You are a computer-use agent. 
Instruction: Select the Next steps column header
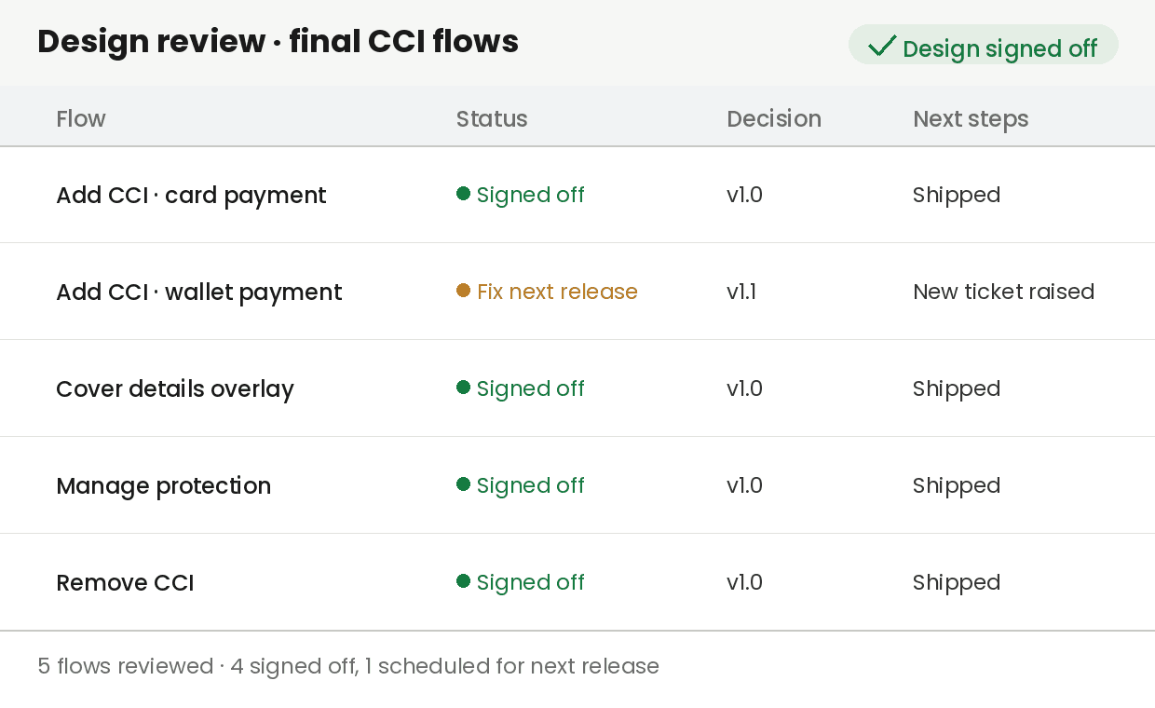click(971, 119)
